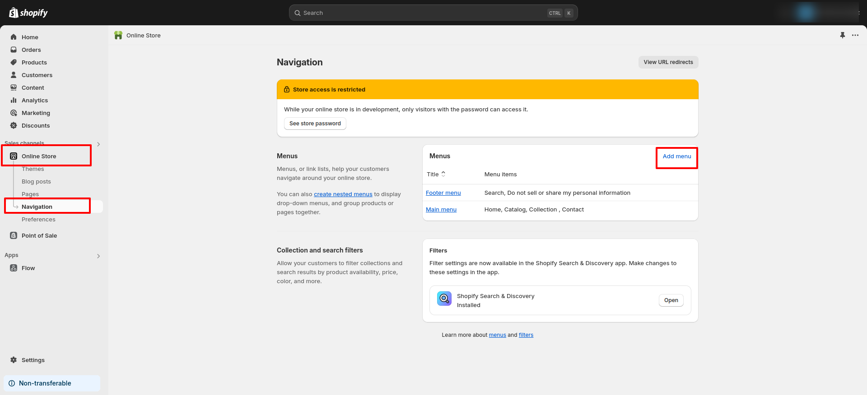
Task: Click the lock icon in the restricted banner
Action: 287,89
